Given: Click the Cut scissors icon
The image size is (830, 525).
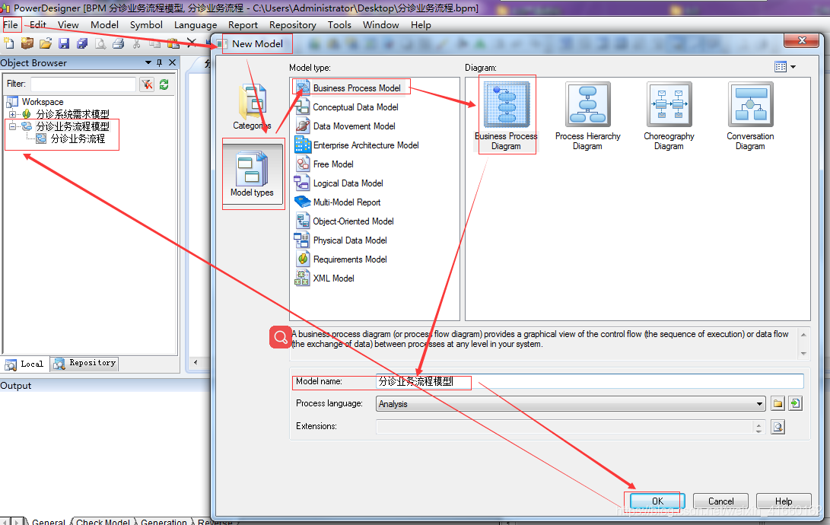Looking at the screenshot, I should click(137, 43).
